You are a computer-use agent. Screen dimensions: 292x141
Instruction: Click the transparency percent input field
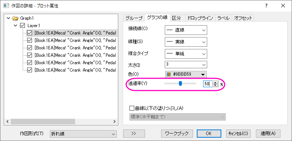coord(208,84)
